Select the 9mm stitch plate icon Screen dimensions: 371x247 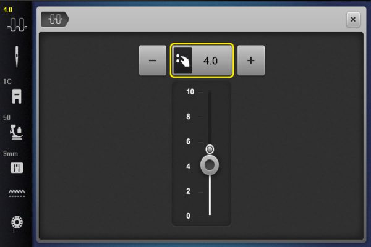(17, 168)
